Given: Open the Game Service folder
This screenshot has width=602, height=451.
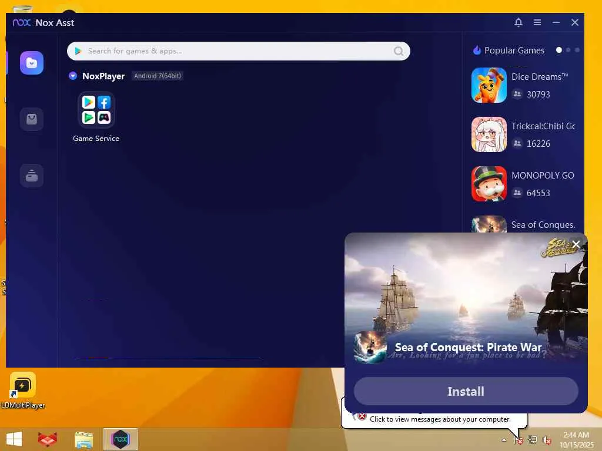Looking at the screenshot, I should coord(96,110).
